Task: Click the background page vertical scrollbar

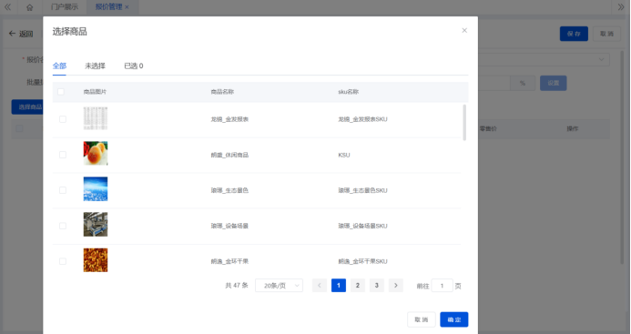Action: [623, 157]
